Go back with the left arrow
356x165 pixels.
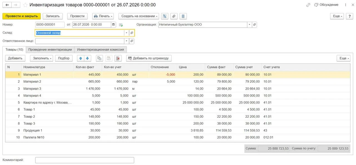pos(7,5)
